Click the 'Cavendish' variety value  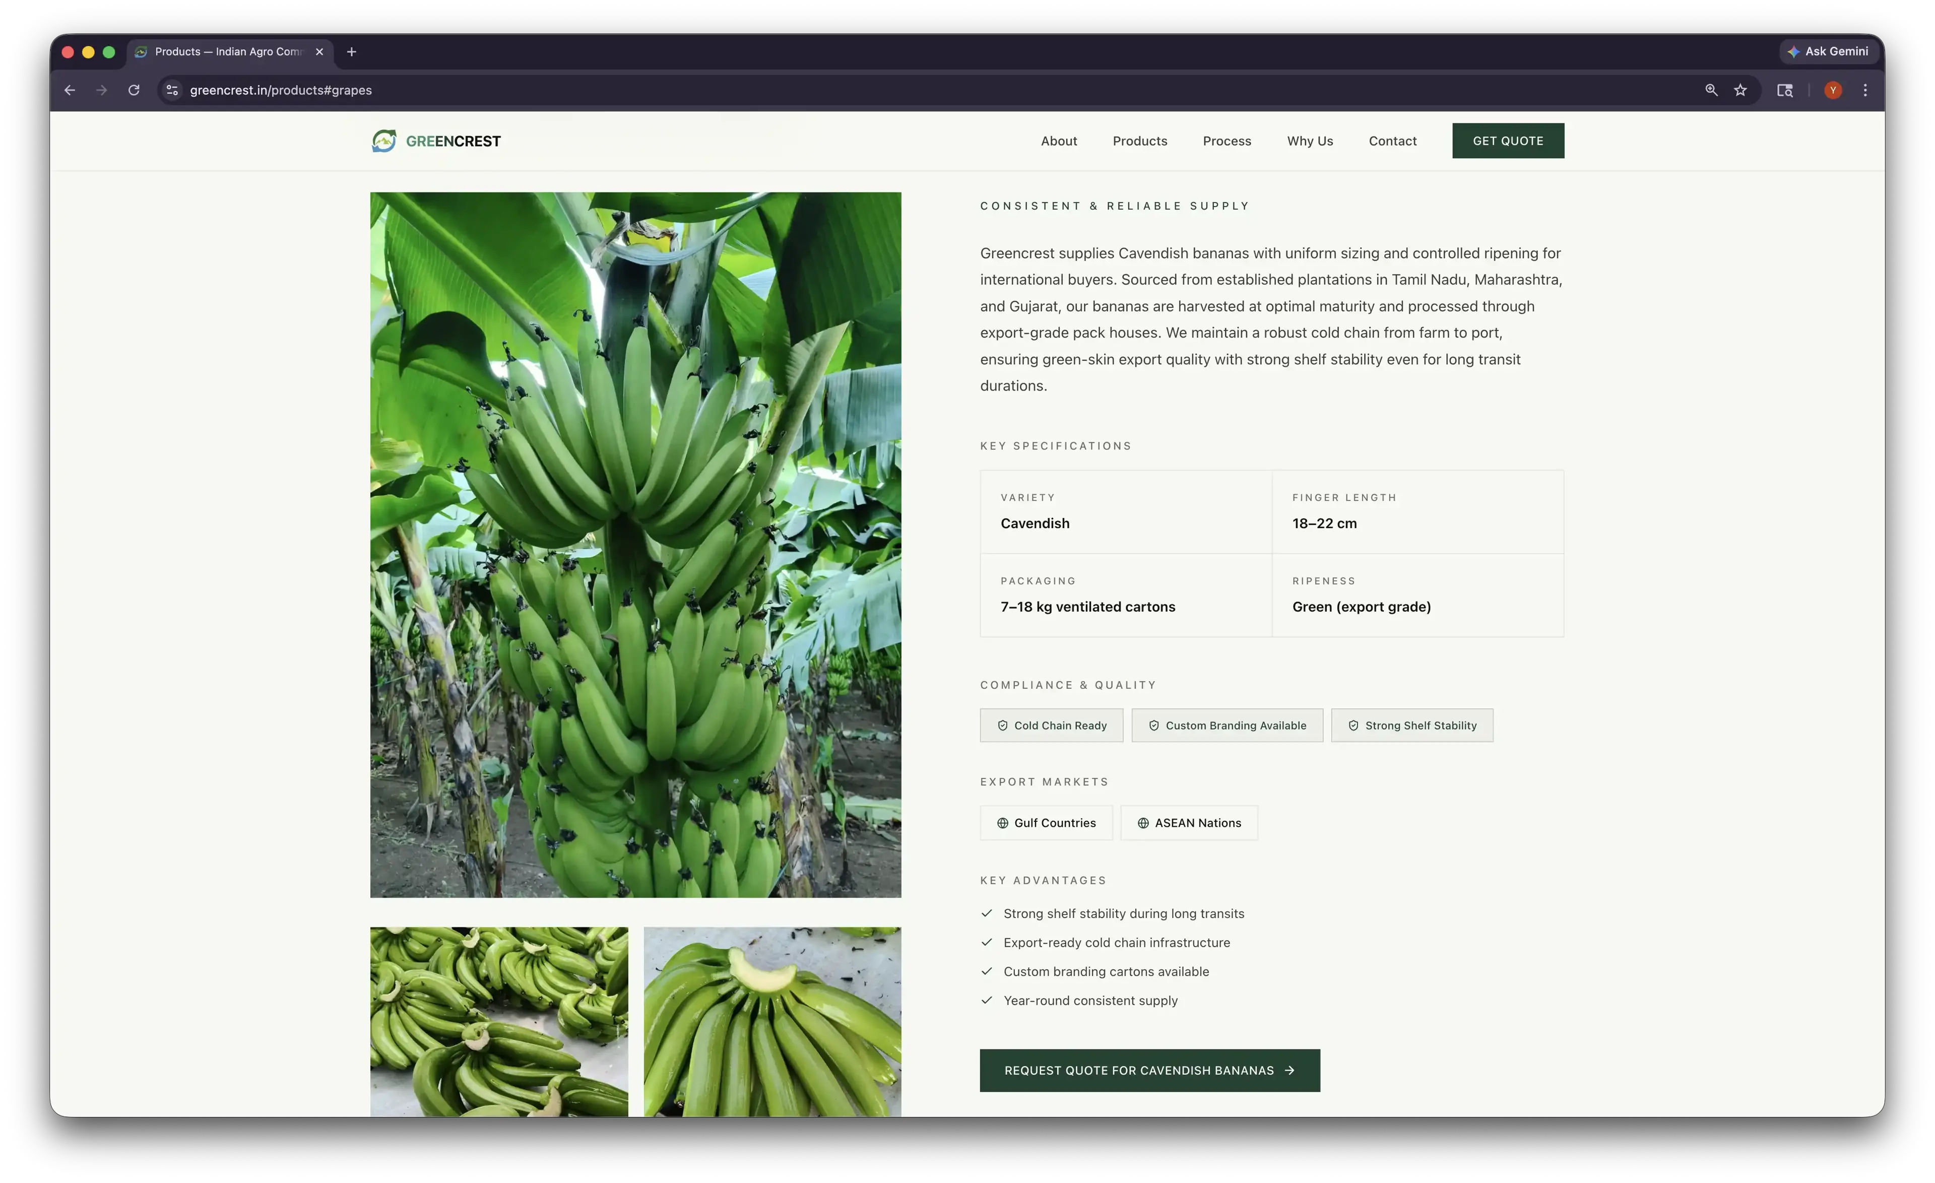(x=1034, y=523)
